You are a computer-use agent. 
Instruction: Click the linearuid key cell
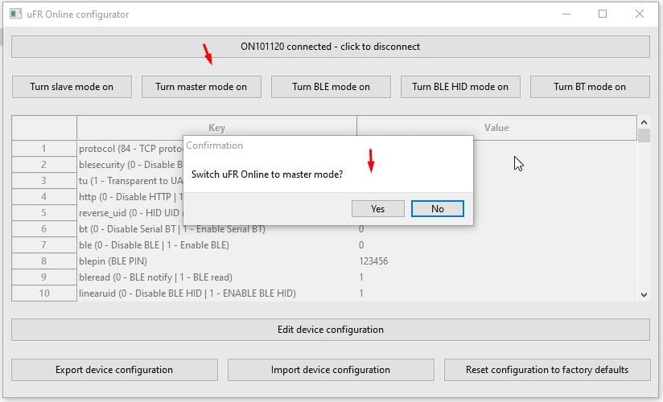(x=217, y=293)
